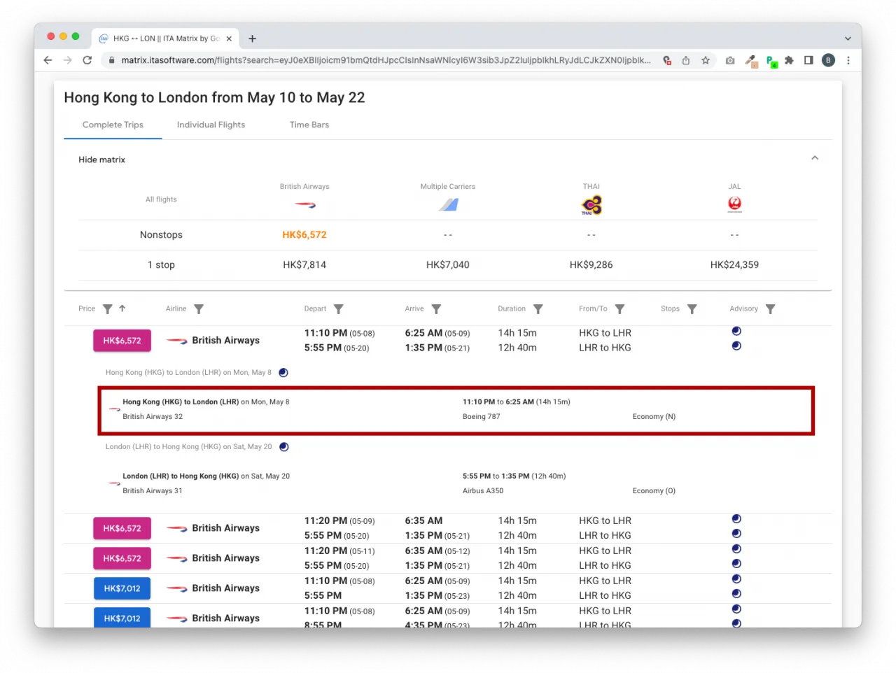
Task: Filter by Airline funnel icon
Action: 199,309
